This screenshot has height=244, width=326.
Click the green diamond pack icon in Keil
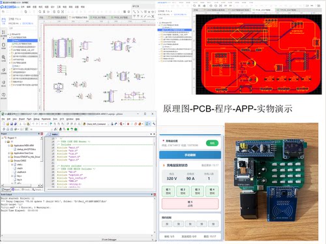click(68, 129)
